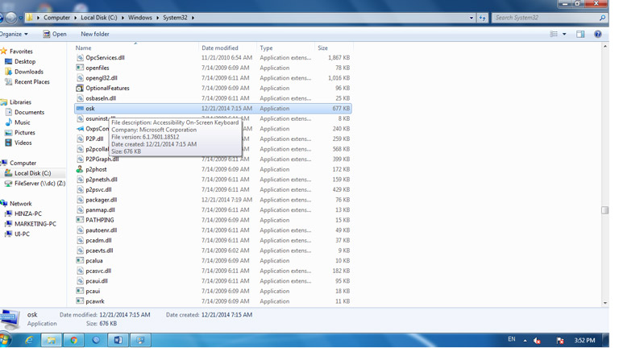Viewport: 619px width, 348px height.
Task: Open the address bar history dropdown
Action: [471, 17]
